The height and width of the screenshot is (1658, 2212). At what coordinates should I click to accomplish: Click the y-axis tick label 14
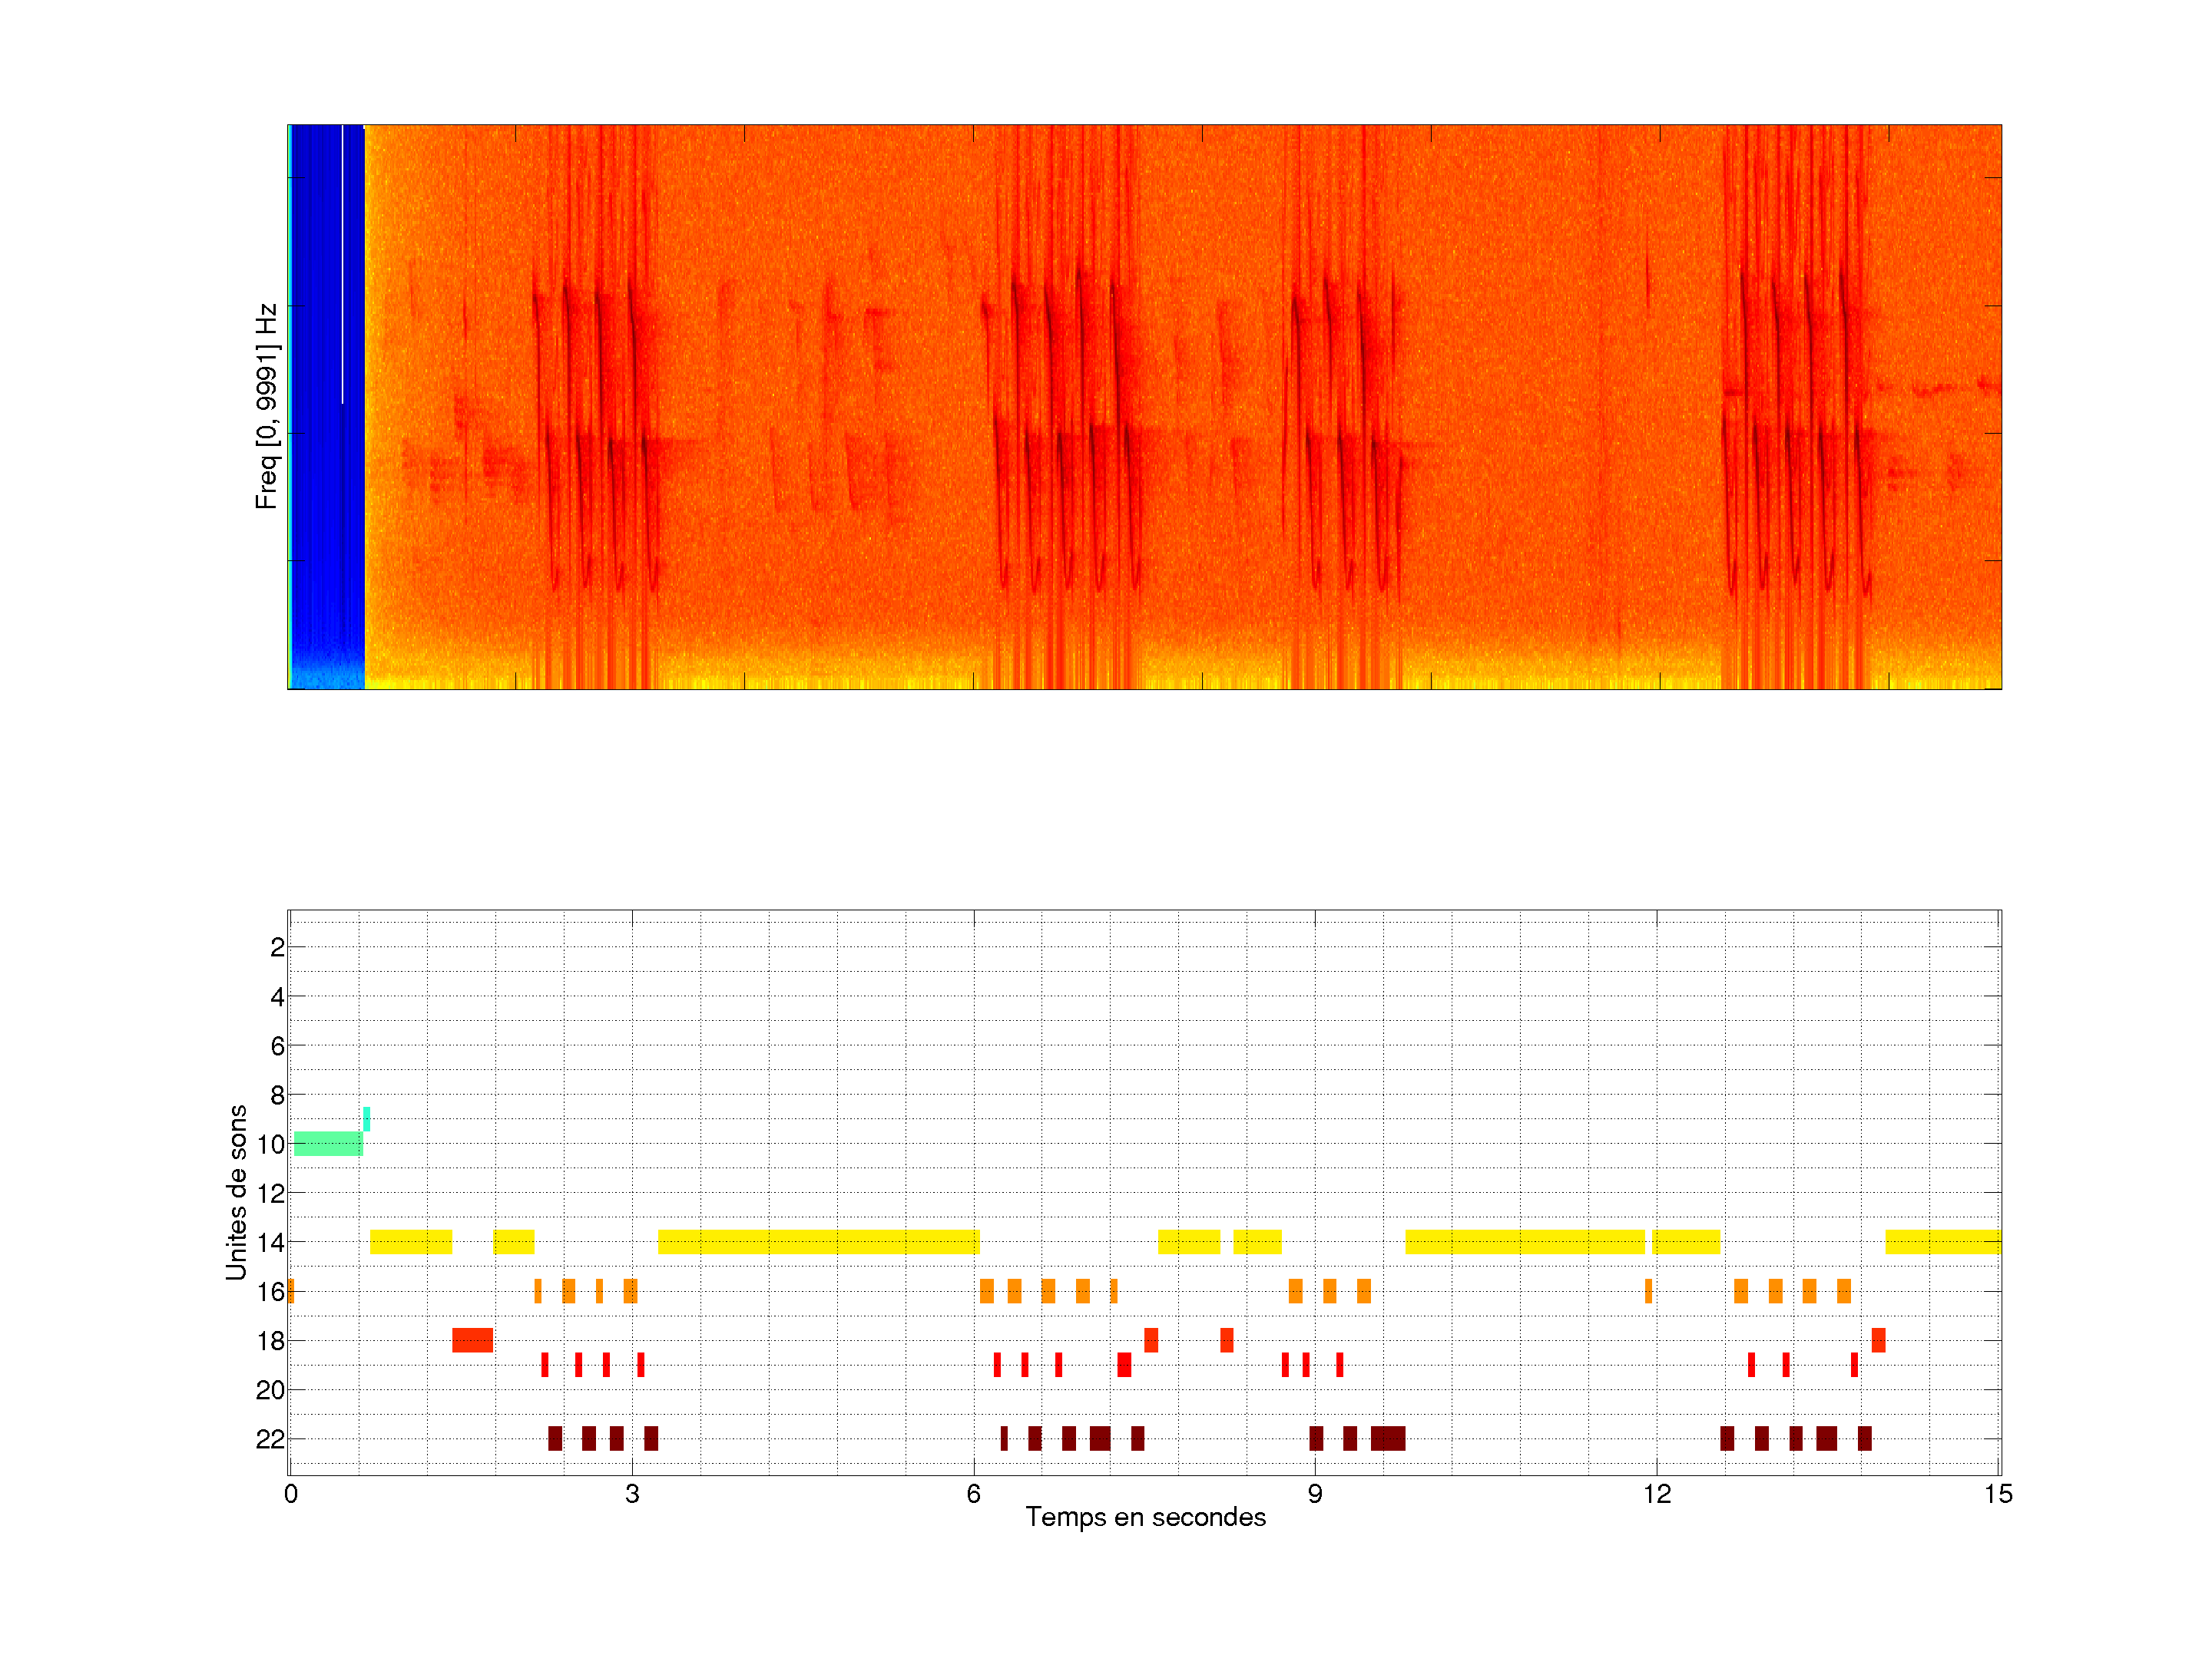click(270, 1242)
